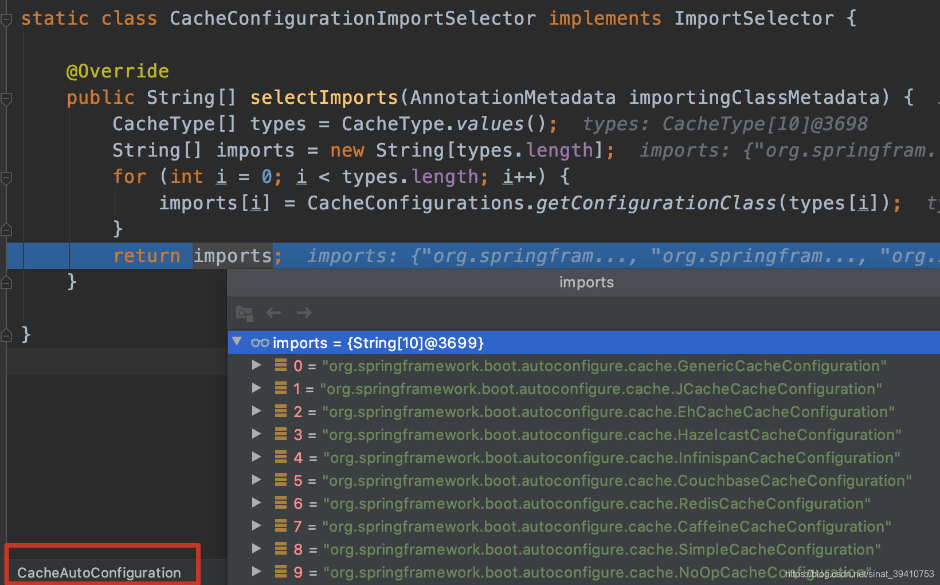Click the array element icon for index 3
Screen dimensions: 940x585
(x=281, y=434)
